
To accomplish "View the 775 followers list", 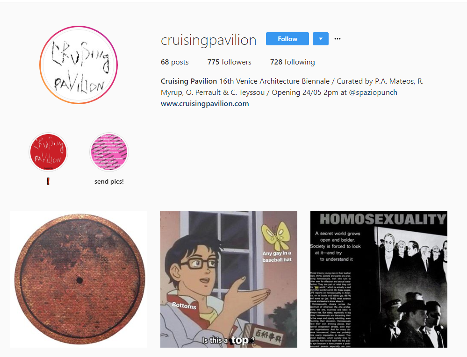I will coord(230,62).
